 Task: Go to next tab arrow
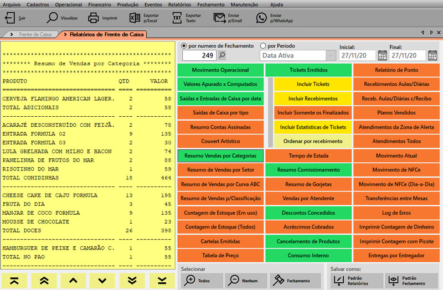431,33
